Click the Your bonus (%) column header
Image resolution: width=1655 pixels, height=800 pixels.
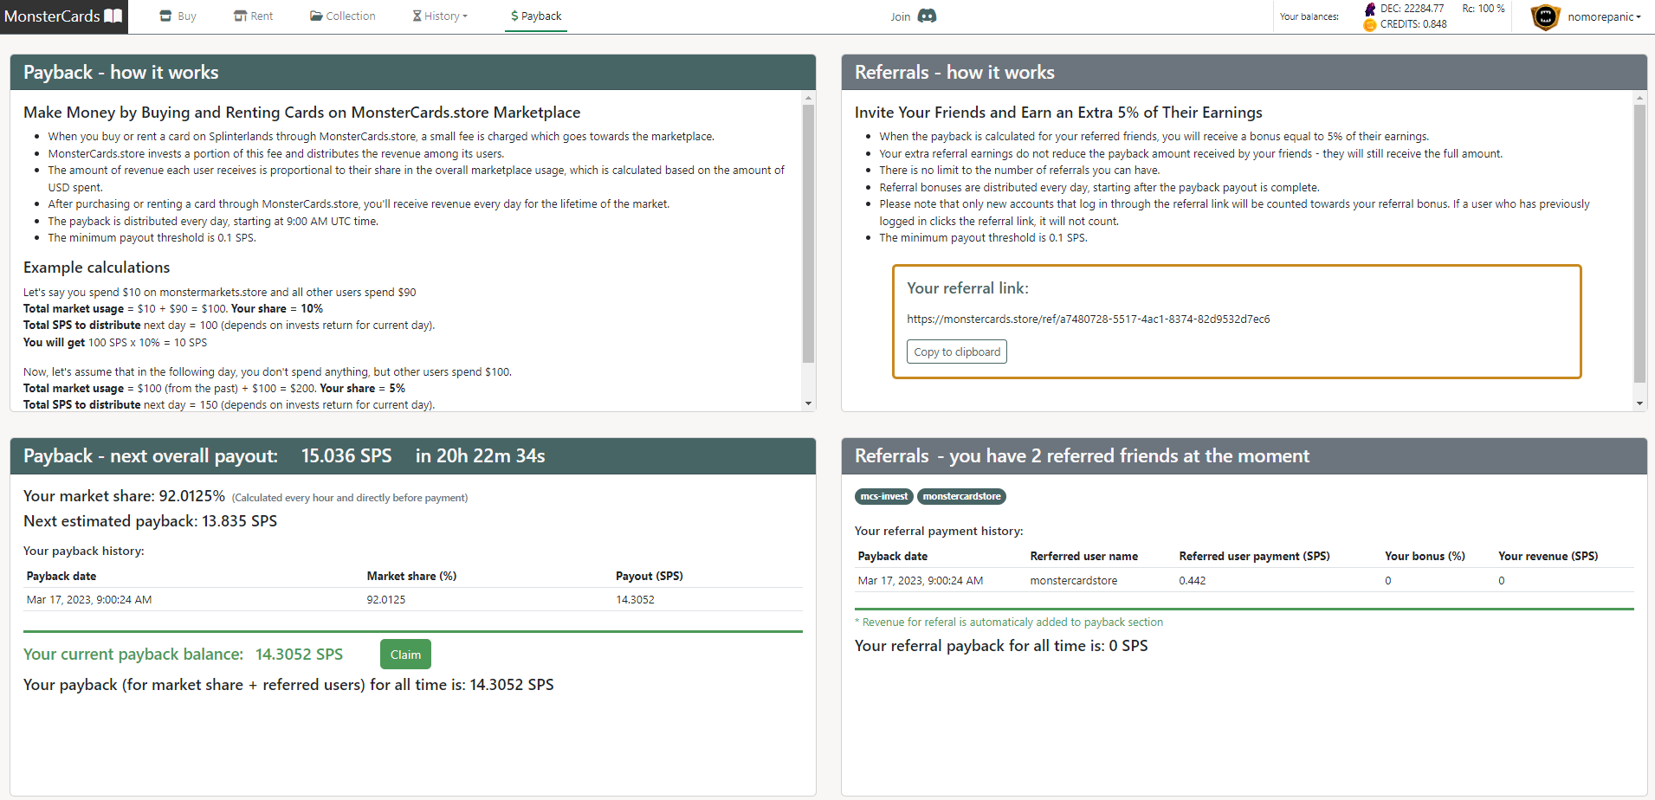[x=1425, y=556]
